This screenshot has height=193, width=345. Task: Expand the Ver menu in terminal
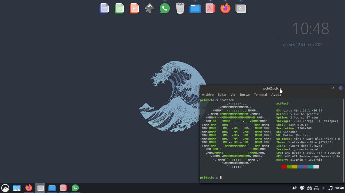click(x=233, y=95)
